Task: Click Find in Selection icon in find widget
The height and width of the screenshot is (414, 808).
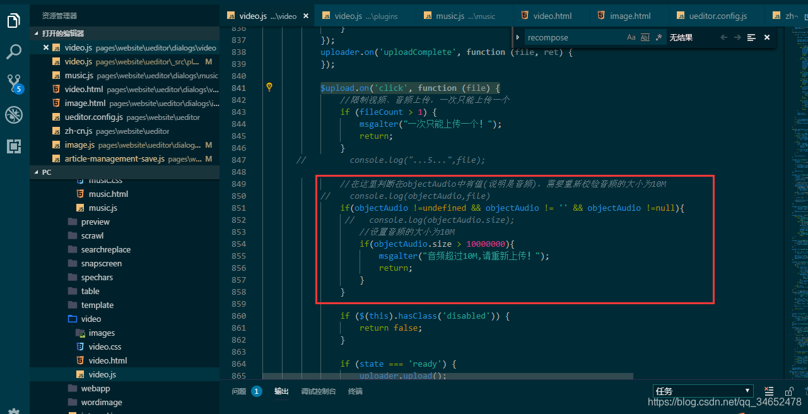Action: 751,37
